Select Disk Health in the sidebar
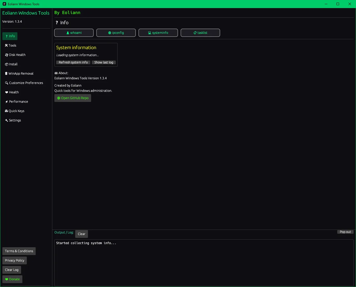356x287 pixels. tap(15, 55)
